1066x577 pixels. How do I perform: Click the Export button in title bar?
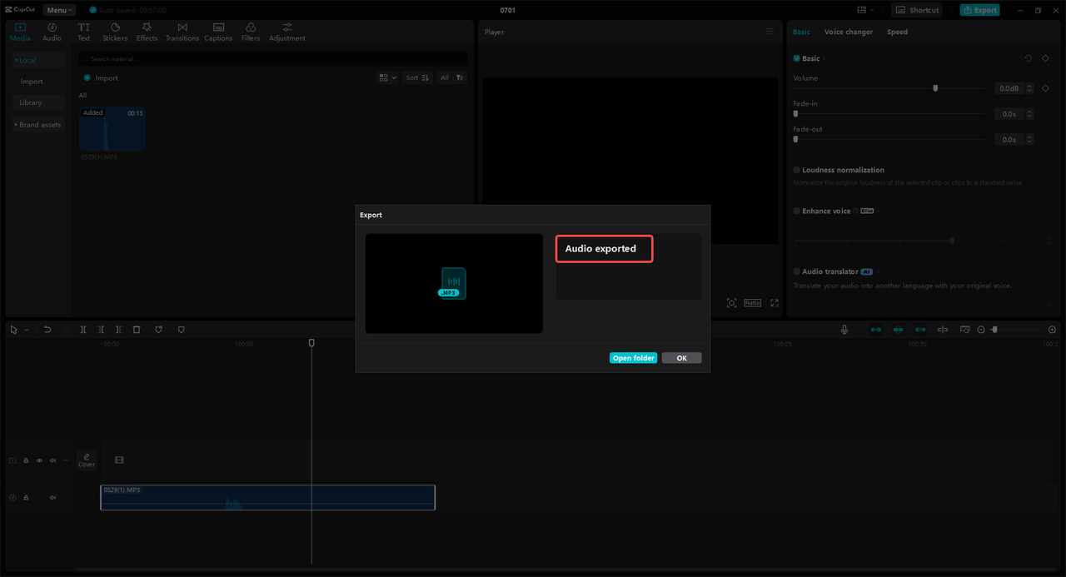point(979,10)
